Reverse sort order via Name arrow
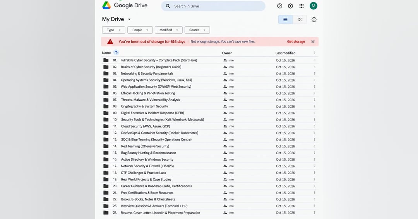 116,53
